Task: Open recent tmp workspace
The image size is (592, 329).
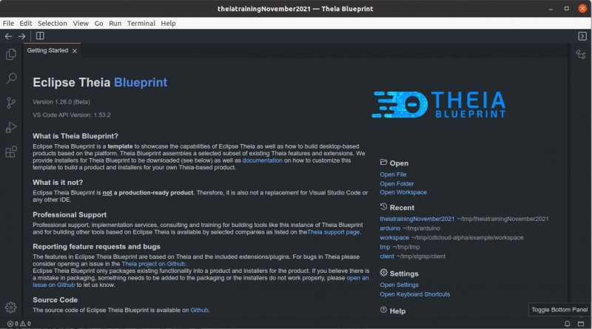Action: tap(385, 247)
